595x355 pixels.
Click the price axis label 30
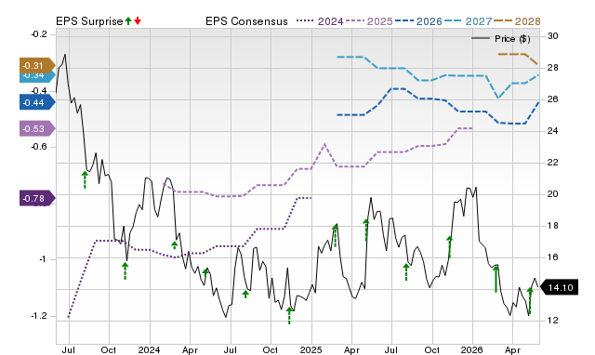coord(552,36)
